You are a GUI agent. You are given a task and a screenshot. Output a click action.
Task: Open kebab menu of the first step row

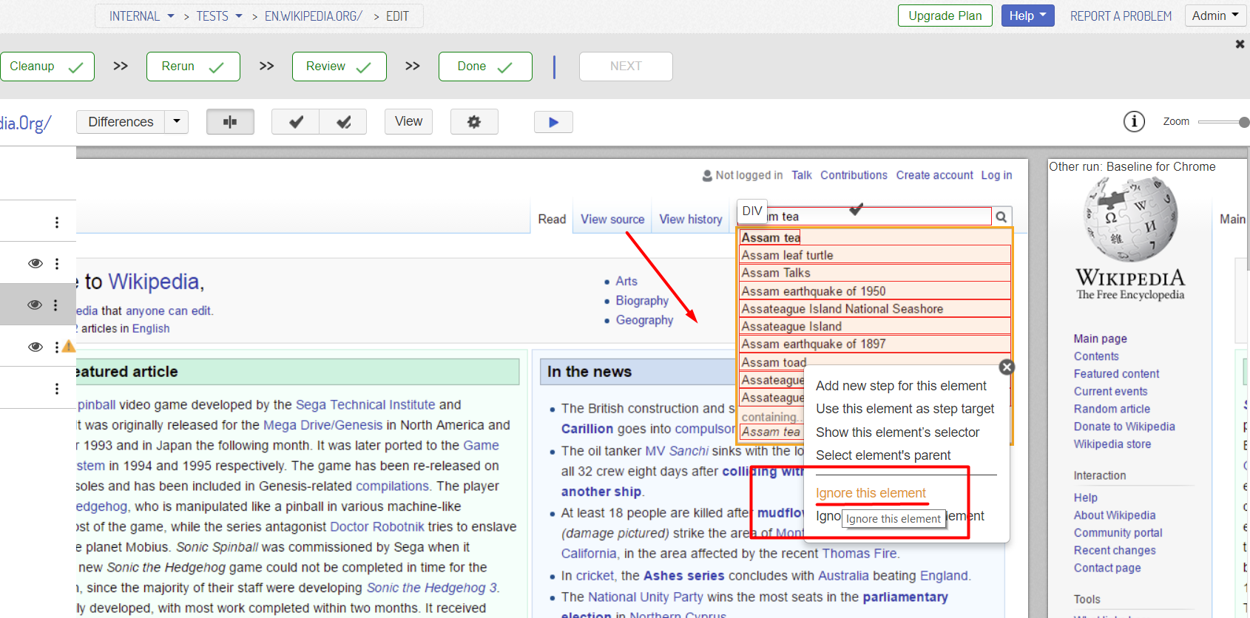click(x=57, y=223)
